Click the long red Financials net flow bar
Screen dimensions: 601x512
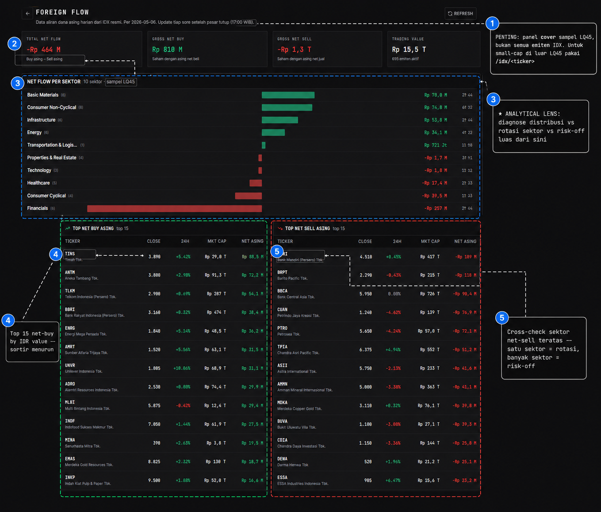click(174, 208)
